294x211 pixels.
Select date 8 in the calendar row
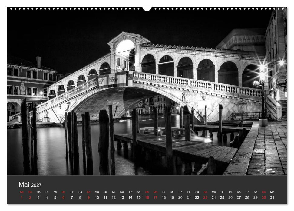(x=80, y=197)
